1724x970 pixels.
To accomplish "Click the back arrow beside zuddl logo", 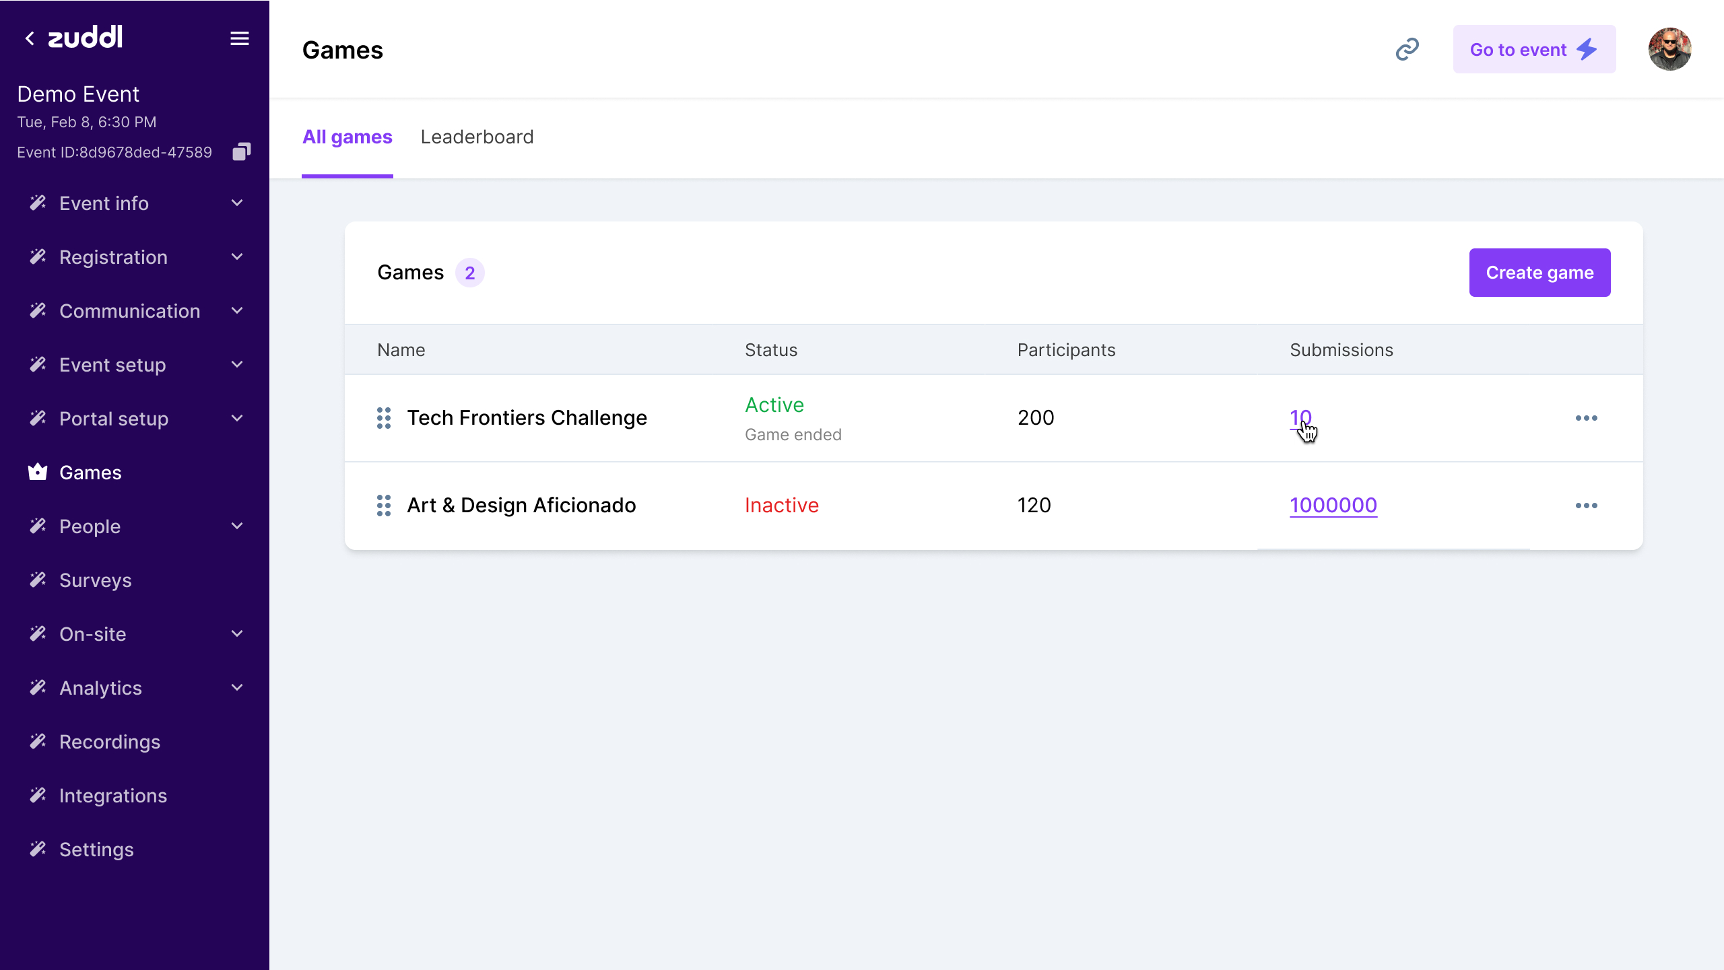I will pyautogui.click(x=30, y=38).
